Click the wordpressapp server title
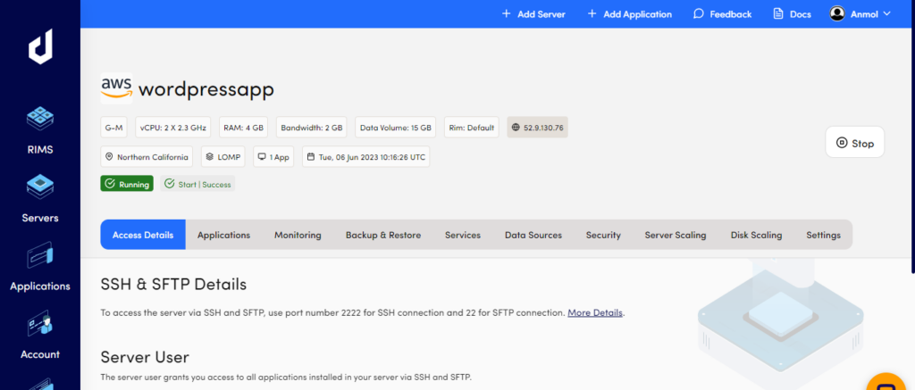915x390 pixels. point(206,90)
